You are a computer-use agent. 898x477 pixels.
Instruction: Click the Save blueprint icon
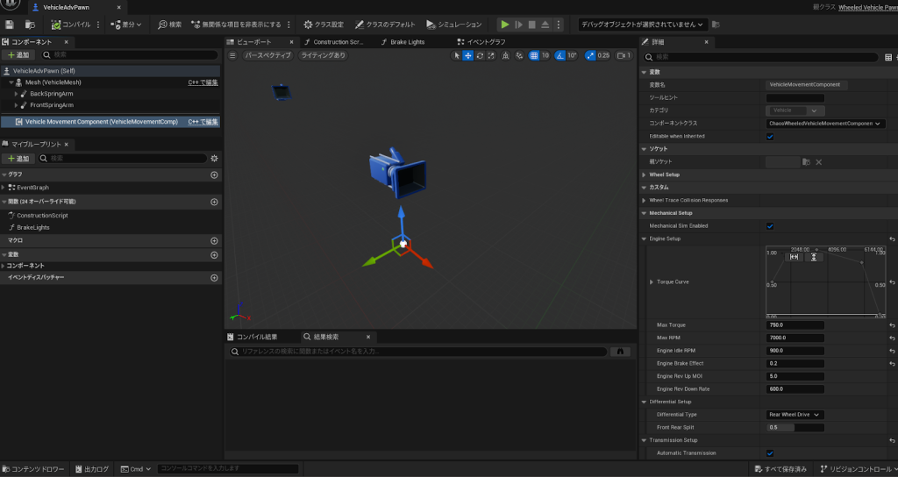[10, 25]
